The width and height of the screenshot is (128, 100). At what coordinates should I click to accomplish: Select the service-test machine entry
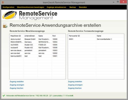click(38, 53)
